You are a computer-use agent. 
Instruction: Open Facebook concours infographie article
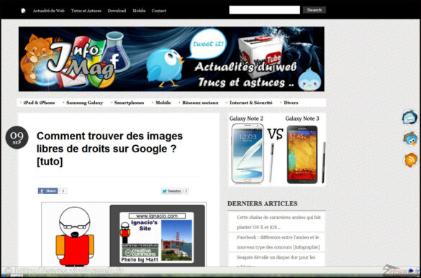(278, 242)
